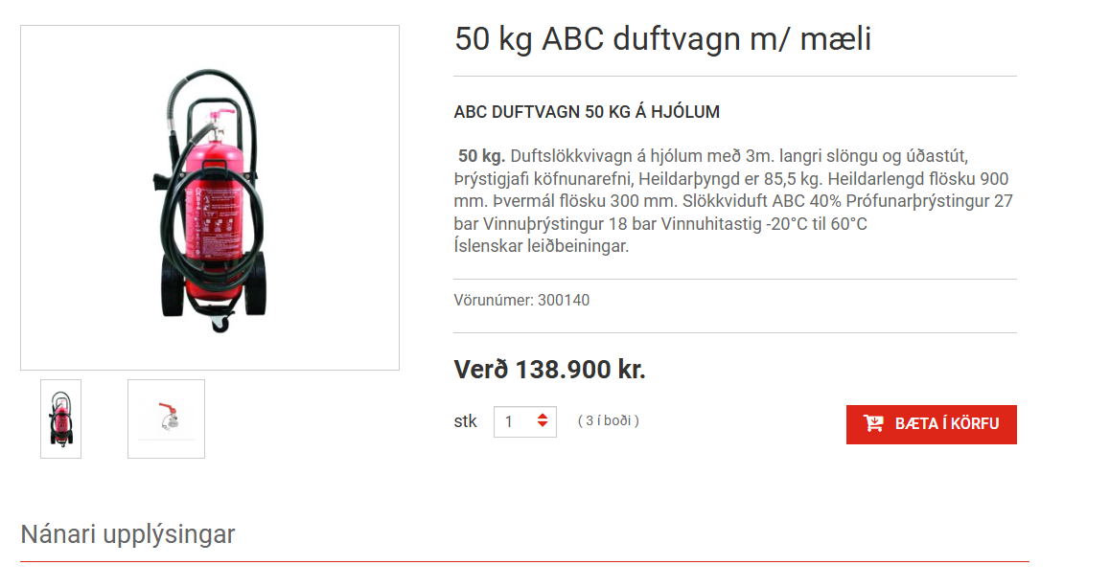1110x588 pixels.
Task: Click the red line below 'Nánari upplýsingar'
Action: click(x=524, y=562)
